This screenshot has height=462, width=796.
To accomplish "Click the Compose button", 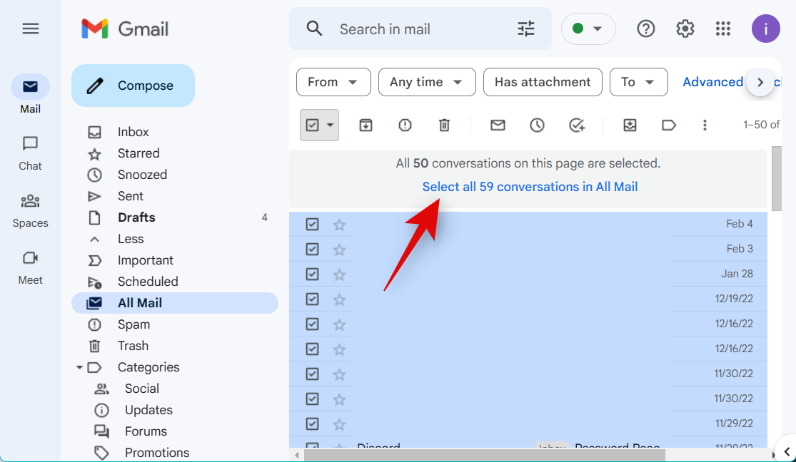I will point(133,86).
